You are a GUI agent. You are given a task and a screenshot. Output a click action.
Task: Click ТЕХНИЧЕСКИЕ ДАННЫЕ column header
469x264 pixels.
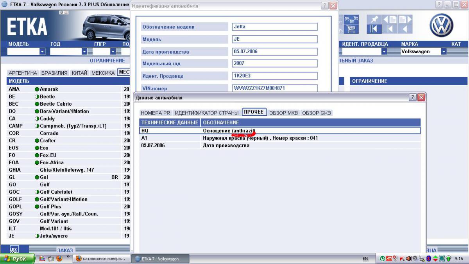pyautogui.click(x=170, y=122)
